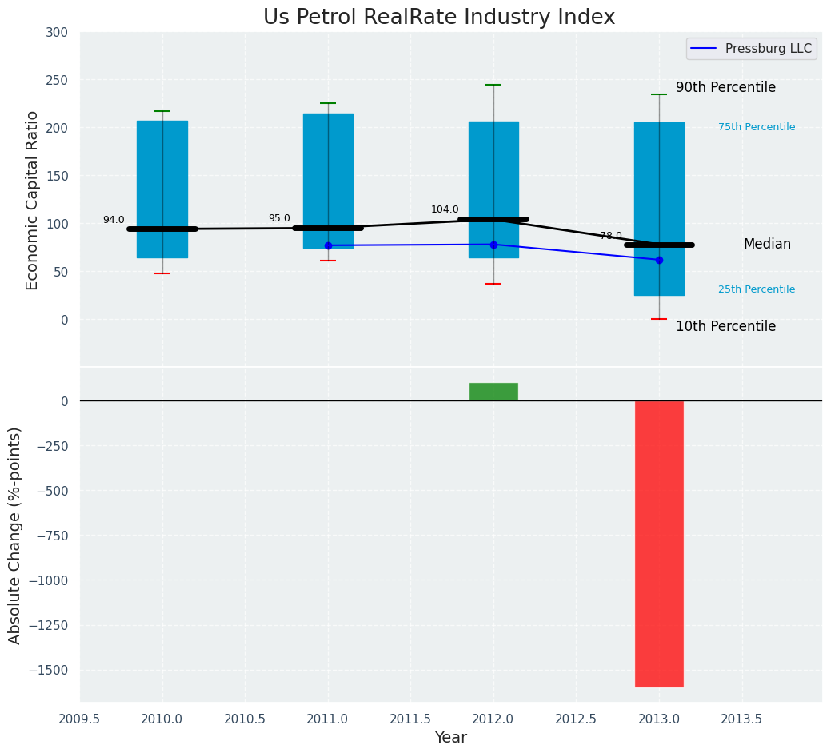Click the '10th Percentile' annotation
Viewport: 831px width, 753px height.
[725, 326]
